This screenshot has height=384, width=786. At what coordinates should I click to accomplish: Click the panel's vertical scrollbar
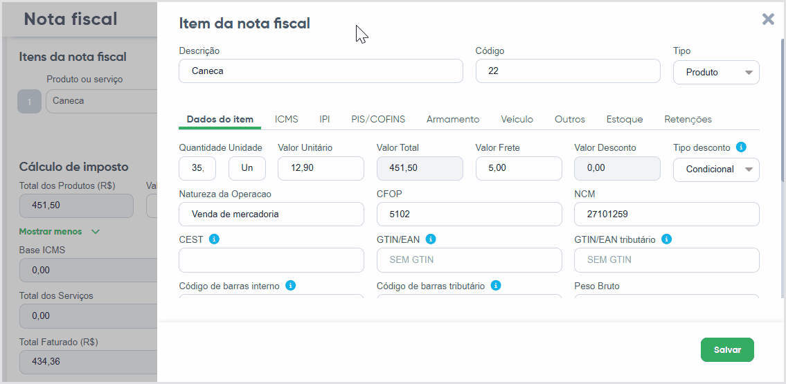pyautogui.click(x=783, y=110)
